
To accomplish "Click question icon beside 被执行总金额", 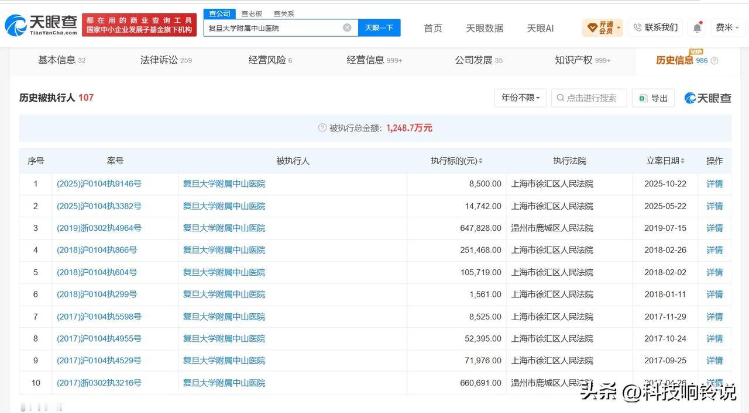I will tap(322, 128).
